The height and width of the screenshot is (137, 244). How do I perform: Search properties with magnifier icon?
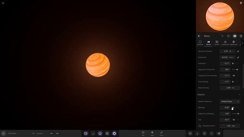[x=223, y=36]
